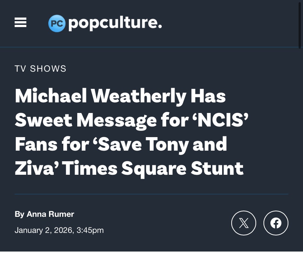The image size is (303, 253).
Task: Click 'Save Tony and' in the headline
Action: pyautogui.click(x=163, y=144)
